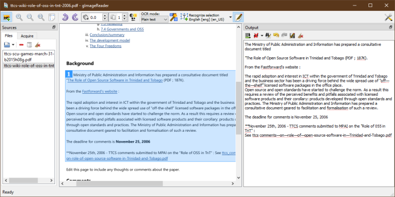Rotate page right with purple arrow
Viewport: 395px width, 197px height.
[x=75, y=17]
